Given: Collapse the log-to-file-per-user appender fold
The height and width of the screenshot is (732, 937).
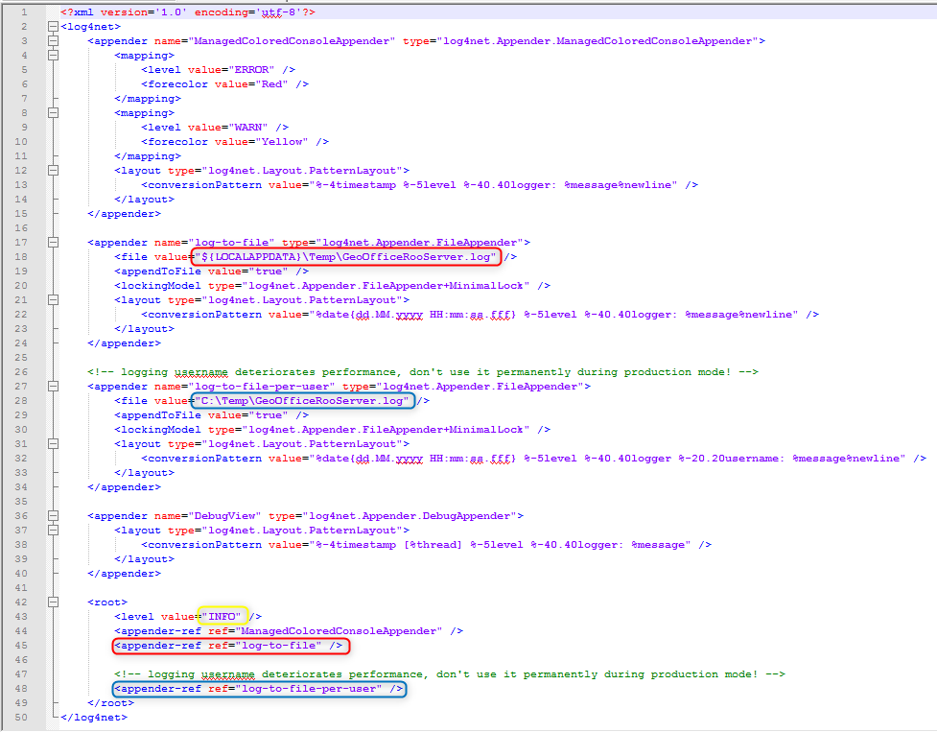Looking at the screenshot, I should pyautogui.click(x=56, y=386).
